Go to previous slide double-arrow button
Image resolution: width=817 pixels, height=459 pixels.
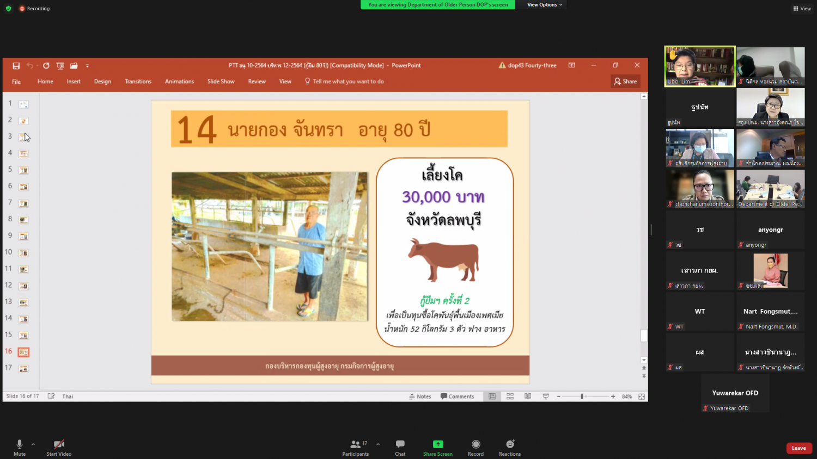(644, 368)
